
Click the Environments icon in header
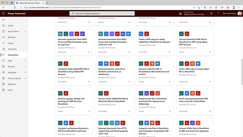181,14
